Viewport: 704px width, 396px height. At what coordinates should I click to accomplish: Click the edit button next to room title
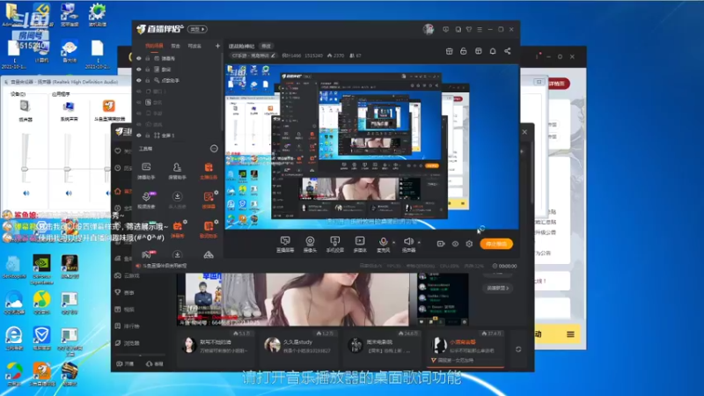267,46
